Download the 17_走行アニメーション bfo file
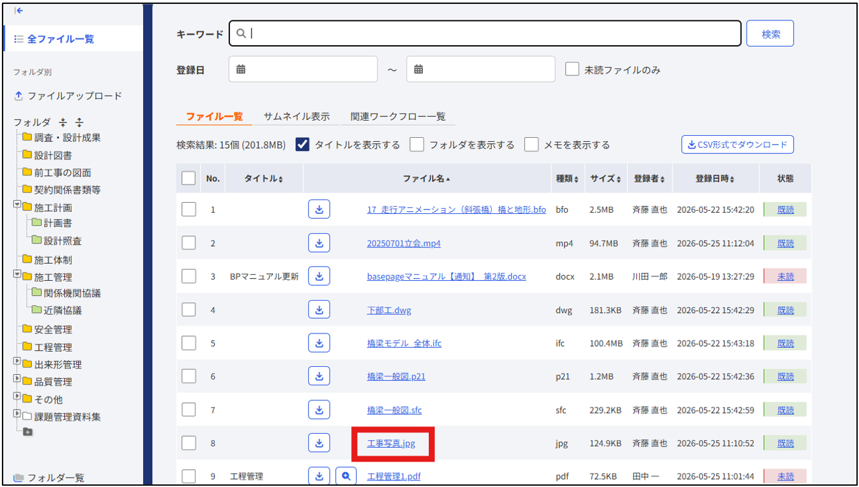The width and height of the screenshot is (859, 487). click(319, 209)
